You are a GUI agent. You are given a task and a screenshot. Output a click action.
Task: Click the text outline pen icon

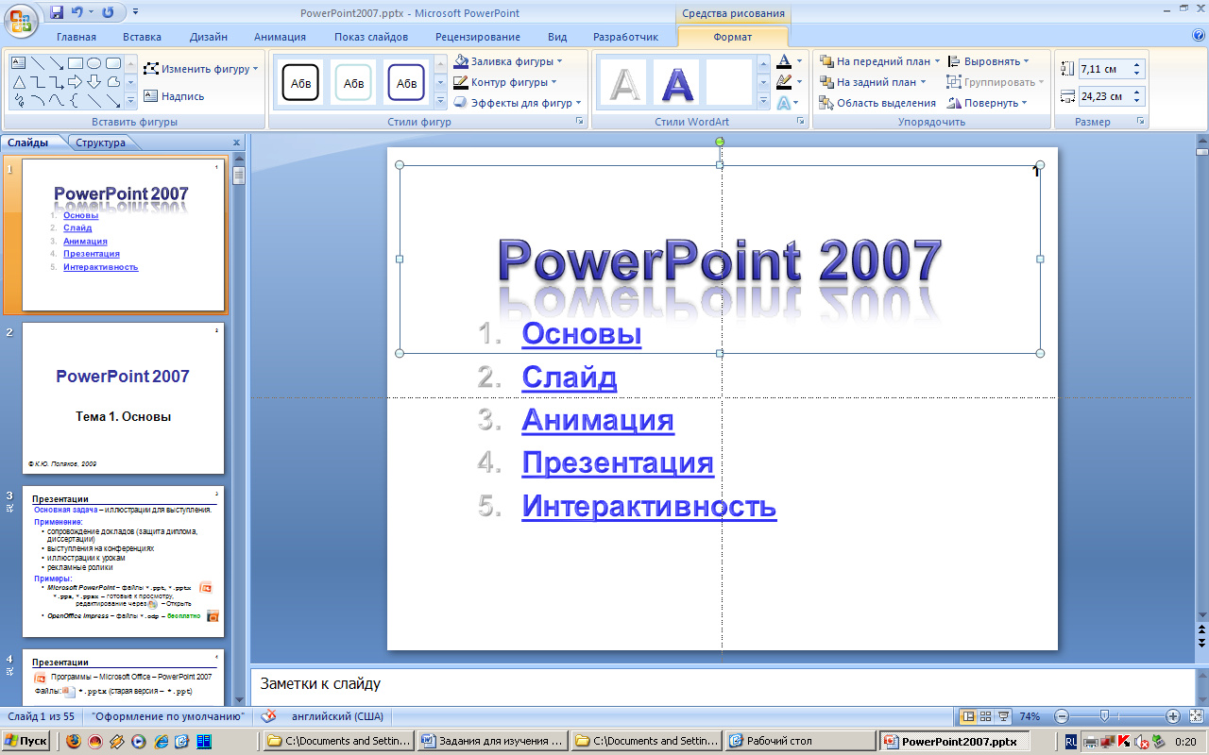coord(784,82)
